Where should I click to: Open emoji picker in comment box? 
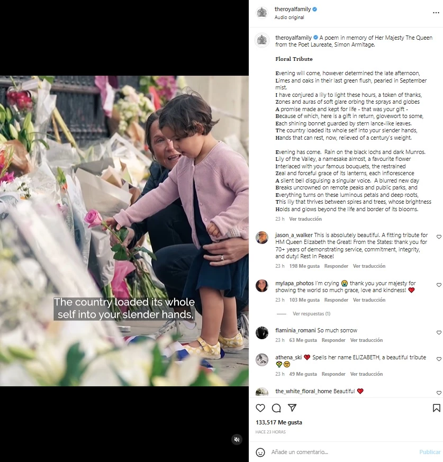coord(260,452)
